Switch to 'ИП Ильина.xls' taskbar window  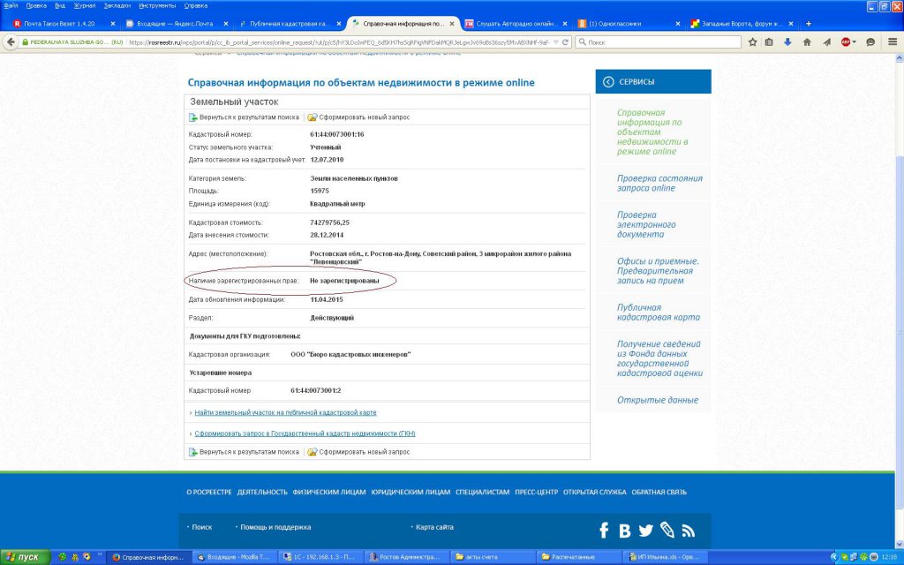(666, 557)
